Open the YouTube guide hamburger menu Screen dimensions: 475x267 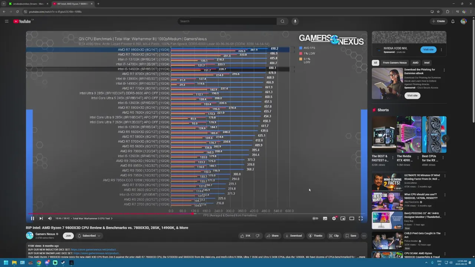coord(7,21)
